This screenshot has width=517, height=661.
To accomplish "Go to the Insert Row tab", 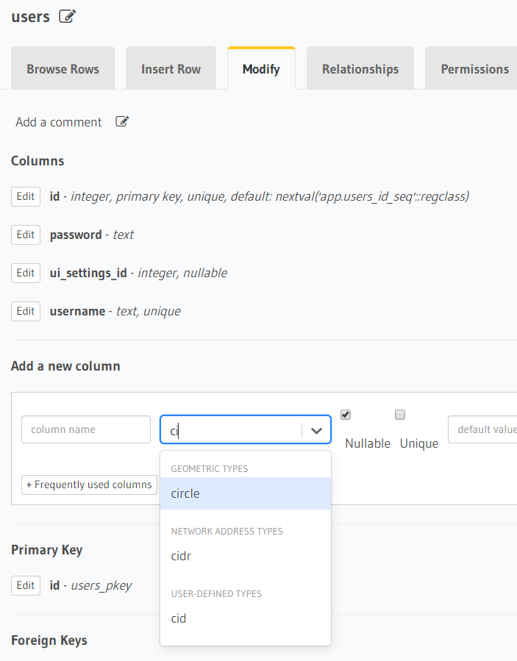I will (171, 68).
